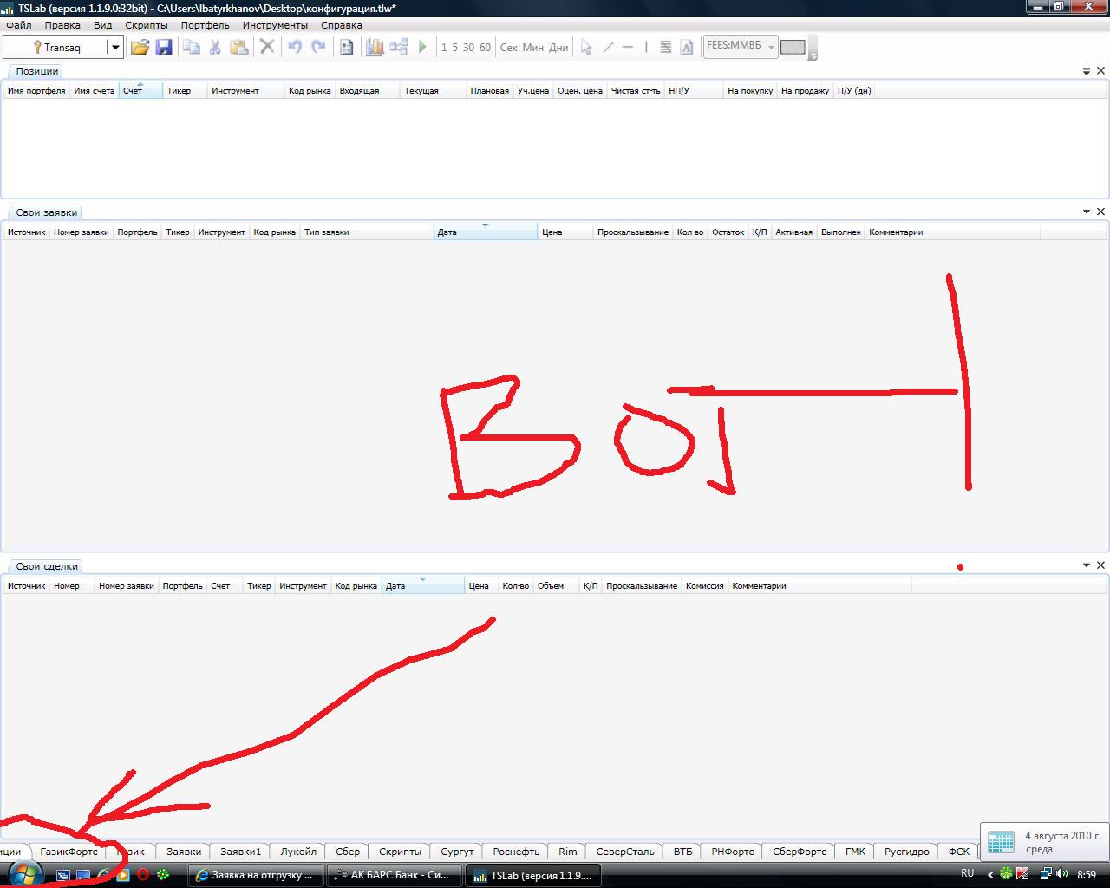Image resolution: width=1110 pixels, height=888 pixels.
Task: Close the Свои заявки panel
Action: tap(1101, 212)
